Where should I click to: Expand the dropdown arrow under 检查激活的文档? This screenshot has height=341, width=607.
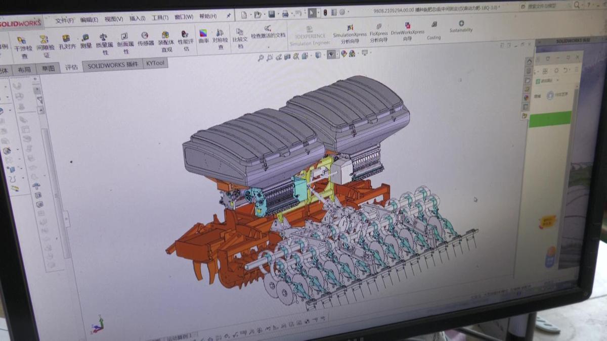(269, 46)
